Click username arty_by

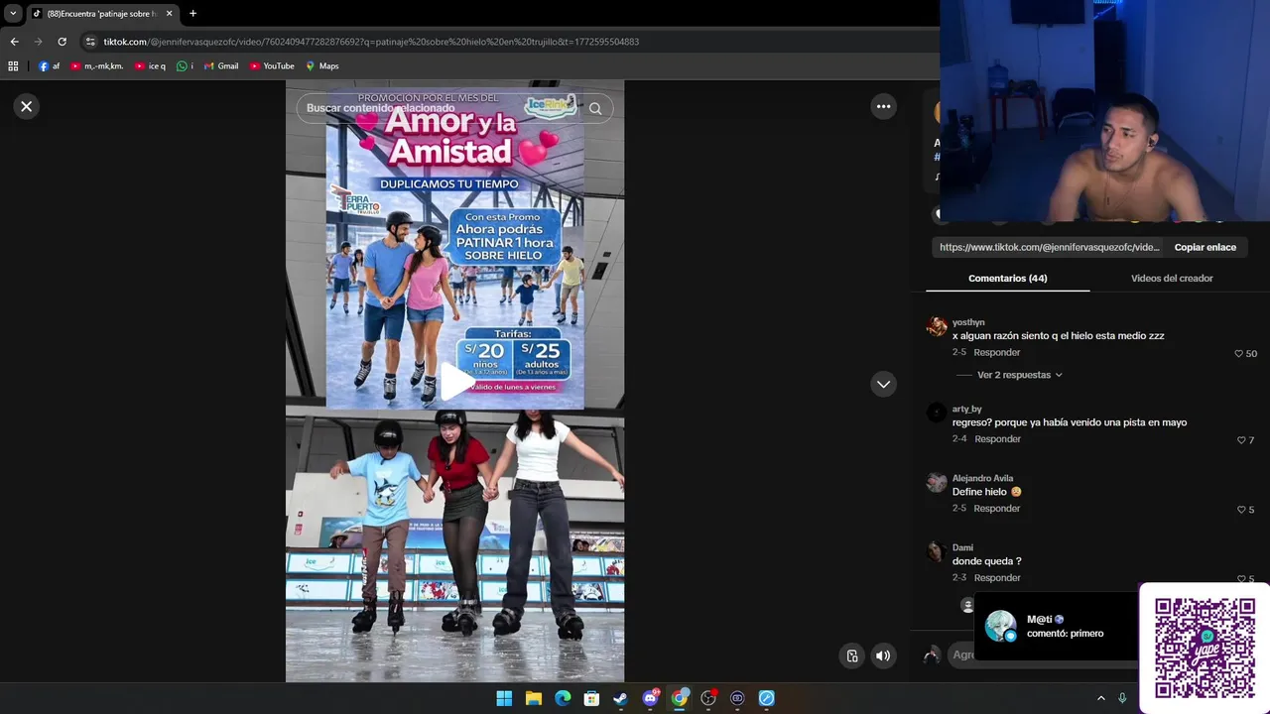(966, 409)
